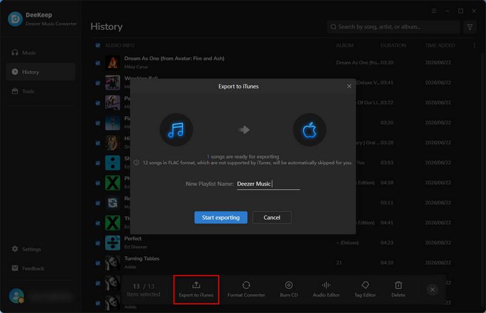Click the DURATION column header
Viewport: 486px width, 313px height.
pos(393,46)
